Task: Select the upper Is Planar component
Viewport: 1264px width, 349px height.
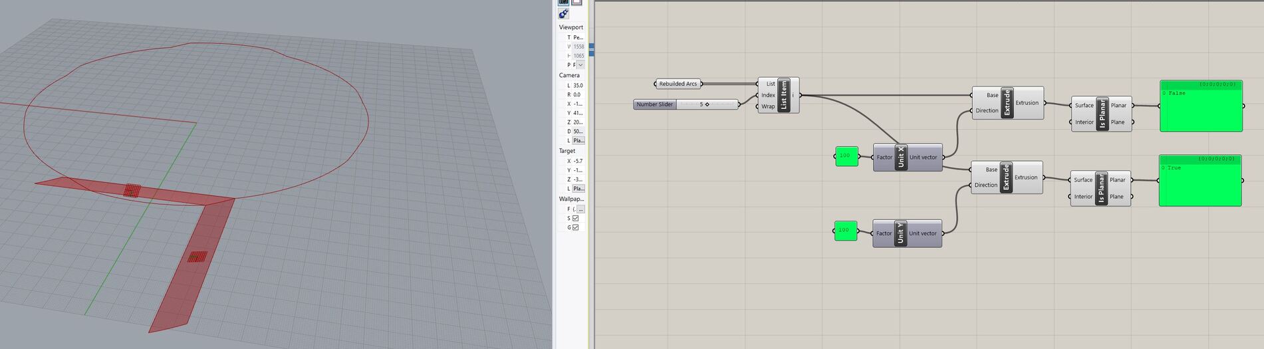Action: (1102, 114)
